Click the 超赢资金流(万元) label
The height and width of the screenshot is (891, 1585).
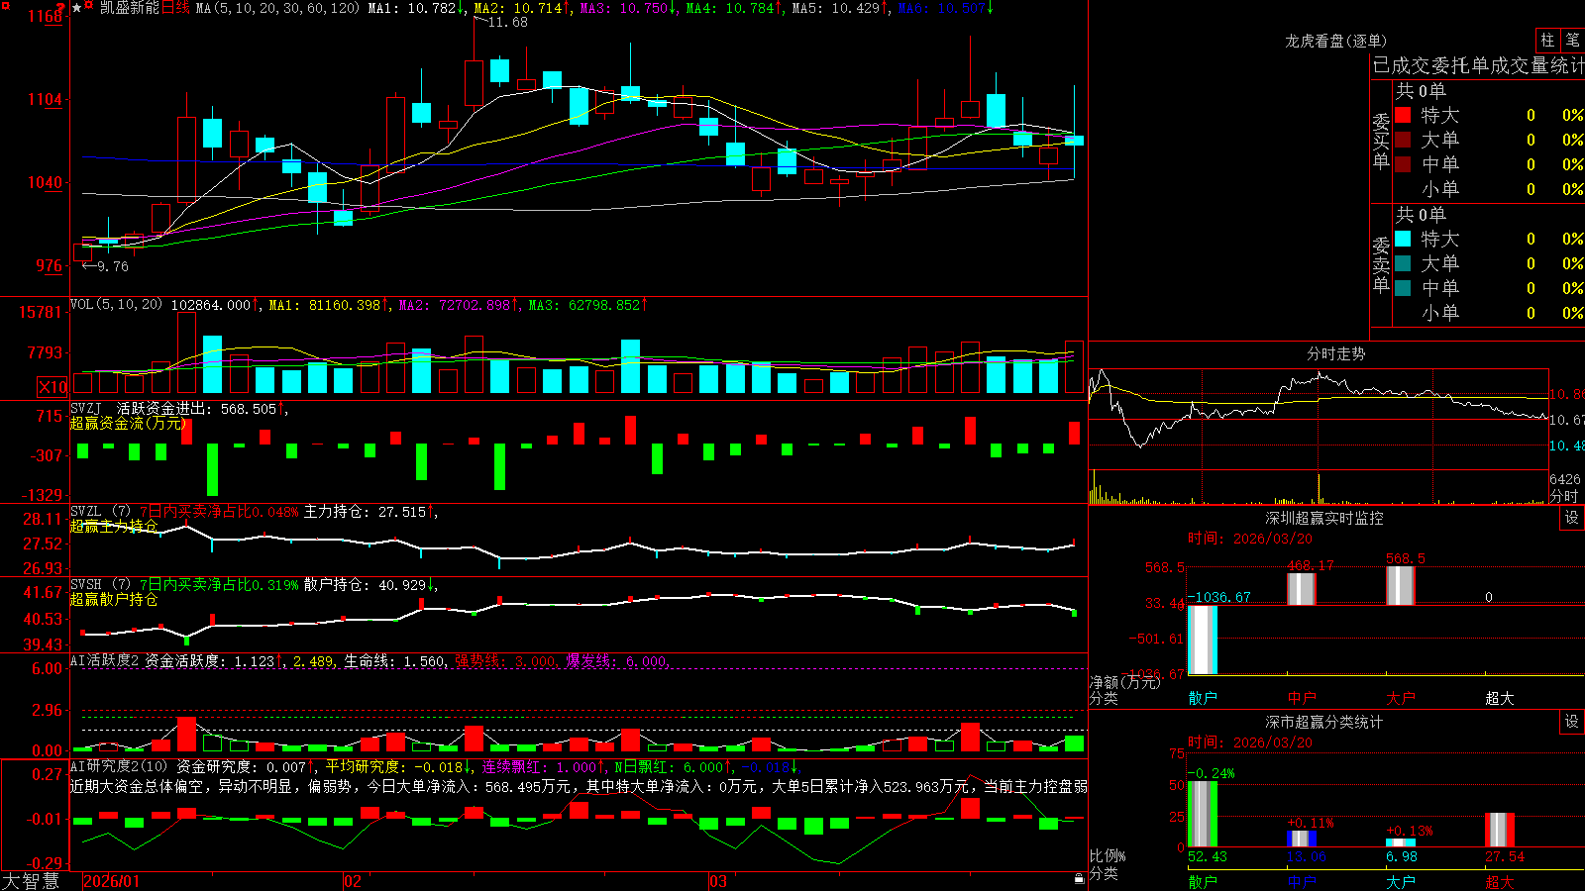click(128, 423)
